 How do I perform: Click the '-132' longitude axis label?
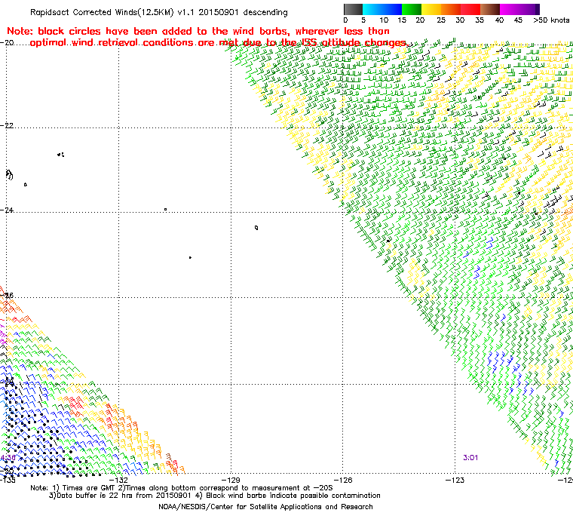tap(118, 480)
